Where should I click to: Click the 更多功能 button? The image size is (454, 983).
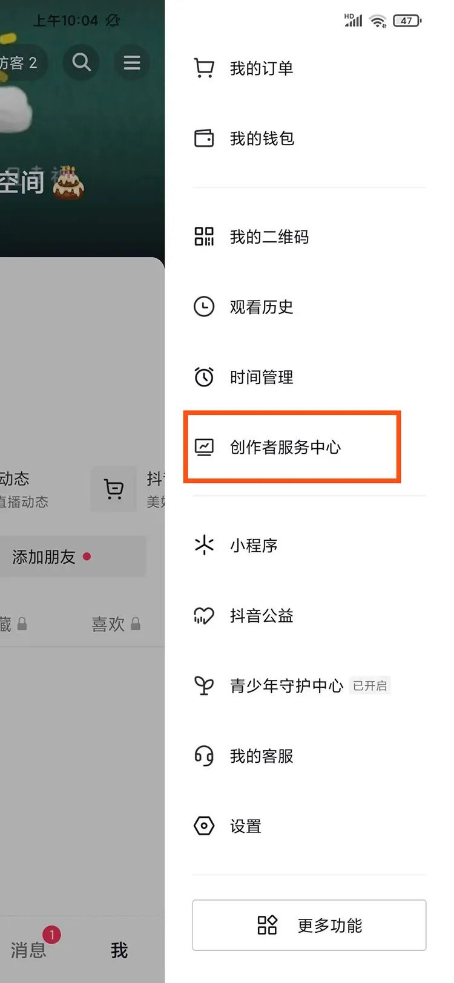[309, 925]
